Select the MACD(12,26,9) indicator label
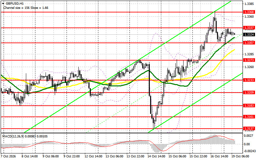Image resolution: width=256 pixels, height=160 pixels. (25, 136)
